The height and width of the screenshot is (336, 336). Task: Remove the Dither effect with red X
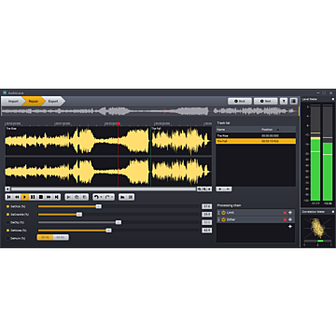coord(285,220)
